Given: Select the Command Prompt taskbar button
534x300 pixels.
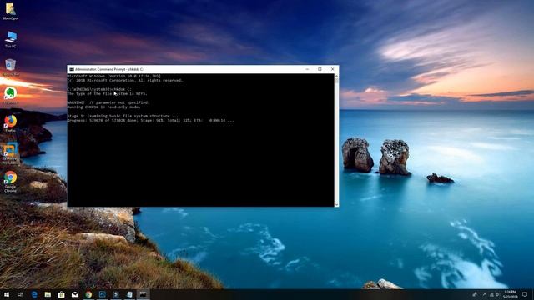Looking at the screenshot, I should coord(143,294).
